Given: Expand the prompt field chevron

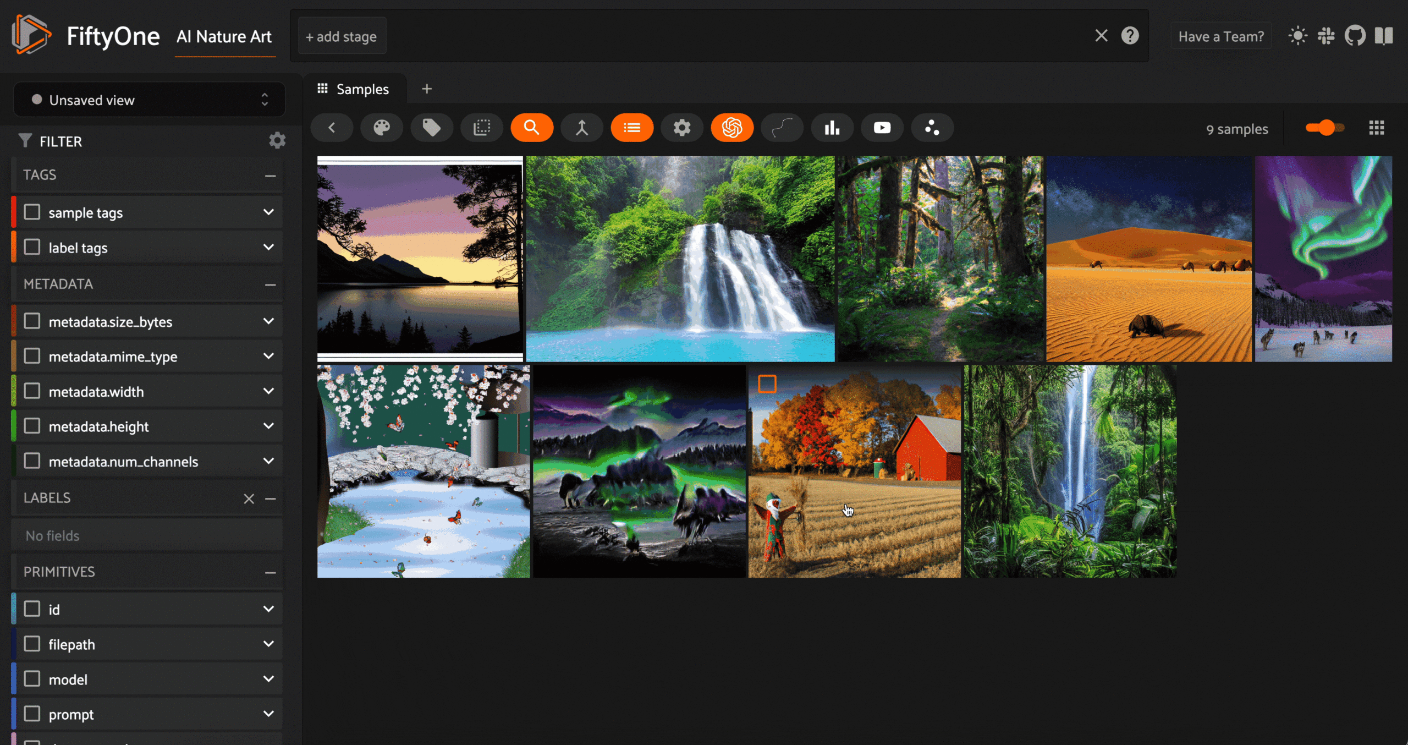Looking at the screenshot, I should tap(268, 714).
